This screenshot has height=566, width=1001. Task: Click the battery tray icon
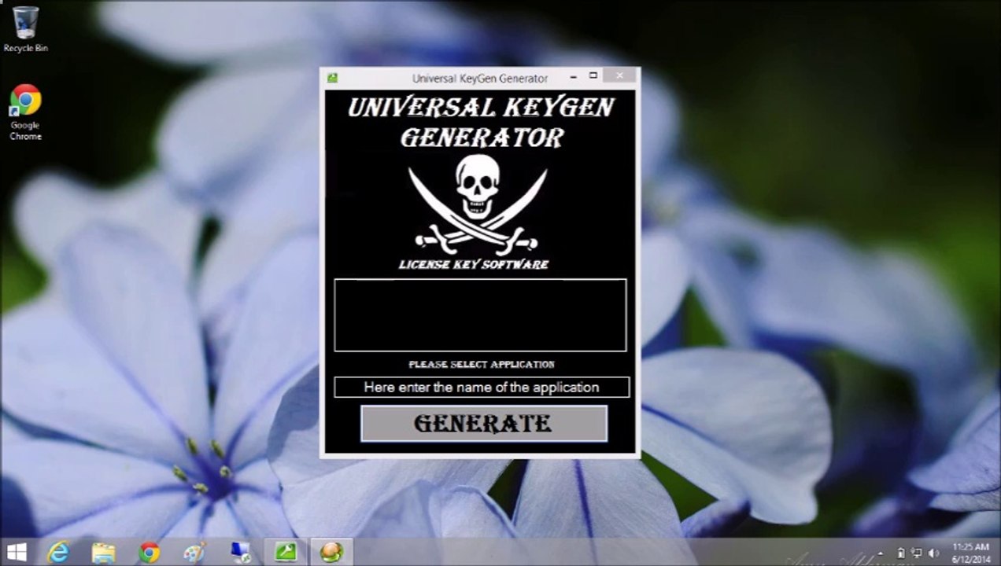click(901, 553)
